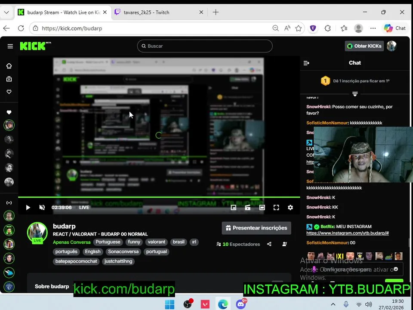
Task: Open the Following outlined-heart icon in sidebar
Action: [x=9, y=92]
